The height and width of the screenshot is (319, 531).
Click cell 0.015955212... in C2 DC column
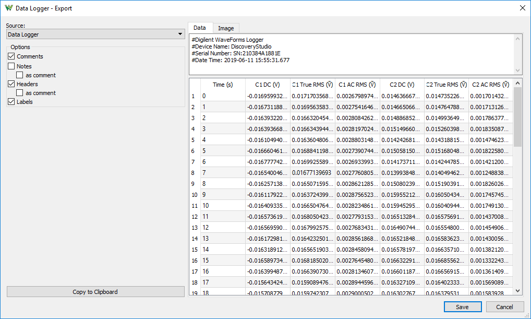402,195
